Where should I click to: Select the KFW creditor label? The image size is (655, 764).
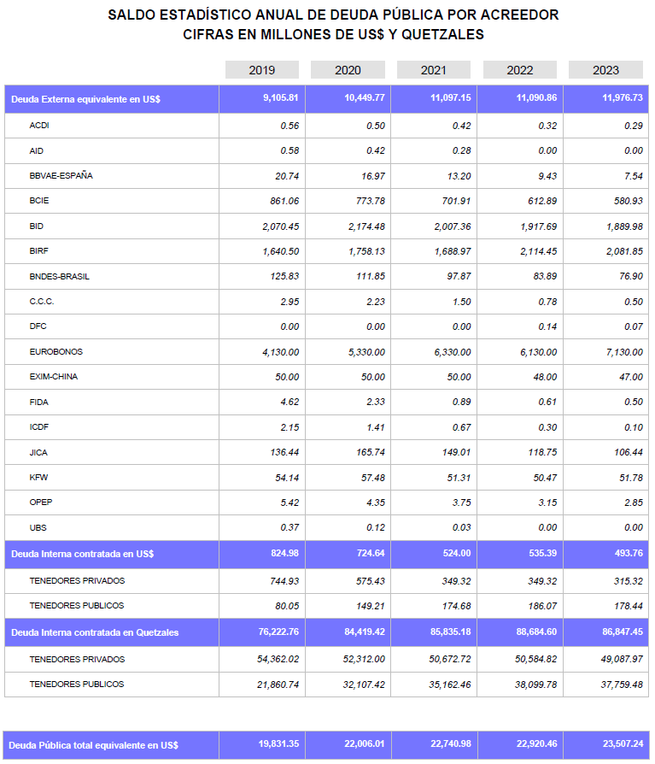pos(39,478)
